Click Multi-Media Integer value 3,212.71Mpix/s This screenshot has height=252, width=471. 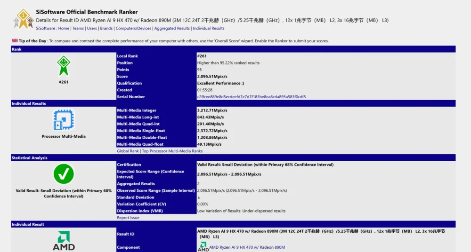coord(212,110)
